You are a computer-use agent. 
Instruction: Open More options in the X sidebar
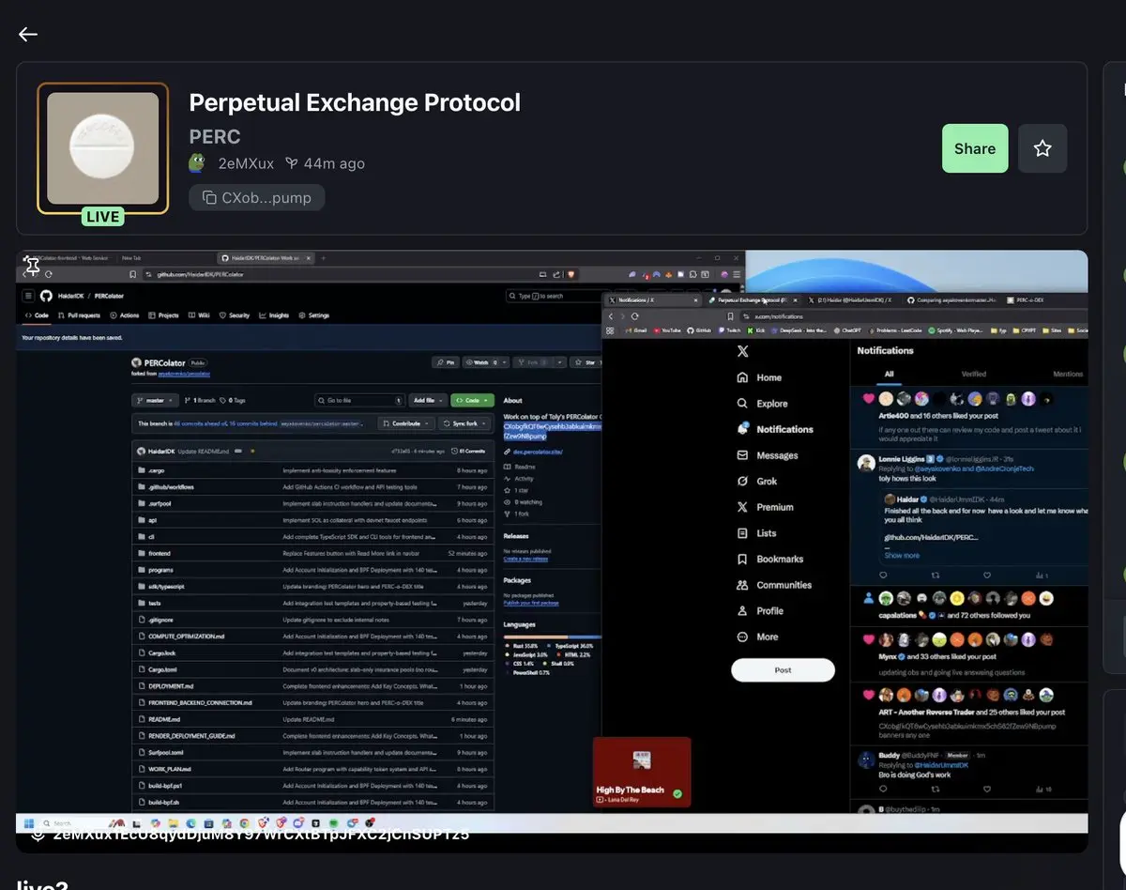point(756,637)
